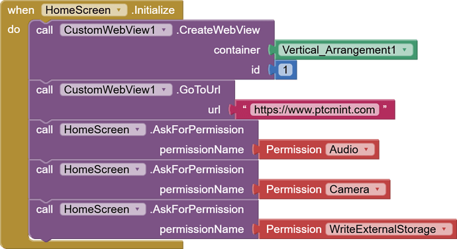This screenshot has height=249, width=457.
Task: Open HomeScreen dropdown in Initialize event block
Action: click(x=84, y=10)
